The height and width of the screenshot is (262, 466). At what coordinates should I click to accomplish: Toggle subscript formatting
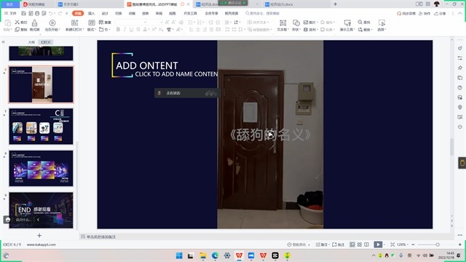click(x=160, y=29)
